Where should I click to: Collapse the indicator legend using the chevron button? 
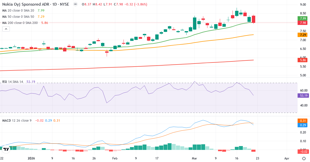tap(6, 29)
